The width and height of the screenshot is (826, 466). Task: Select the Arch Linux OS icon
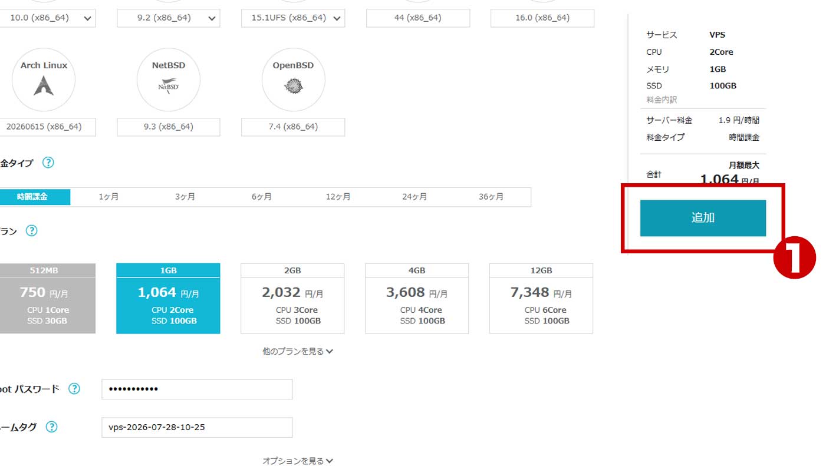coord(44,80)
